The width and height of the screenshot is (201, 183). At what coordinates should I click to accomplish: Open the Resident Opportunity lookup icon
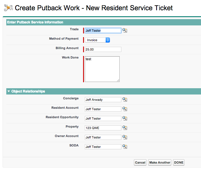124,118
